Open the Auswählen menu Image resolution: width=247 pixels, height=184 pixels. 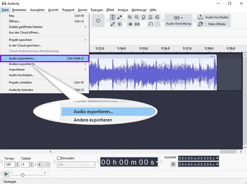click(x=37, y=10)
